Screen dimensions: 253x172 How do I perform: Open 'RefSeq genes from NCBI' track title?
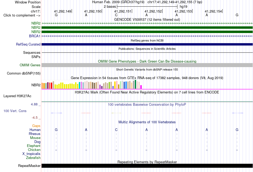pyautogui.click(x=147, y=40)
